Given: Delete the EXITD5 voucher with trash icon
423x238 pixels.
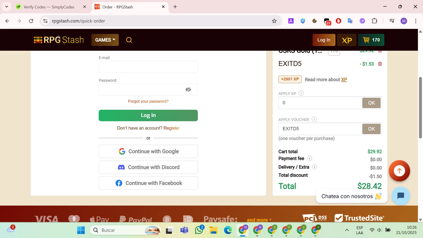Looking at the screenshot, I should click(380, 64).
